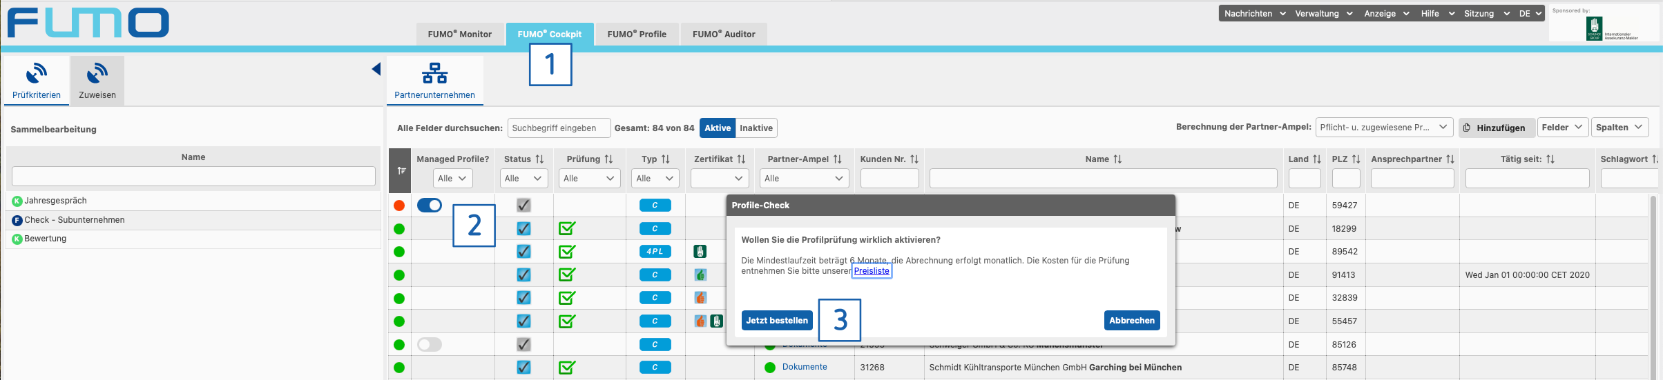Sort table by Kunden Nr. column arrows
The image size is (1663, 380).
click(x=914, y=159)
